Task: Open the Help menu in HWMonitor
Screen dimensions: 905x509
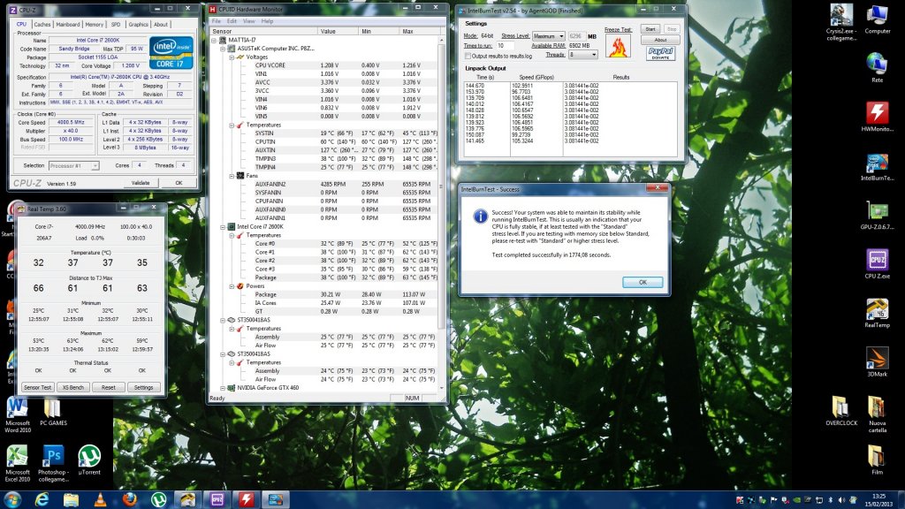Action: (x=267, y=21)
